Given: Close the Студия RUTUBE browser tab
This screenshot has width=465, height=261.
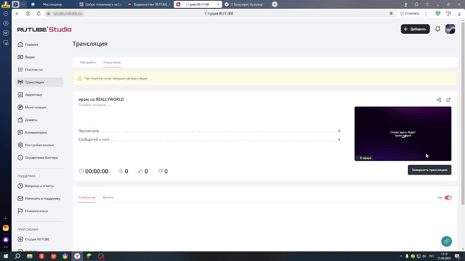Looking at the screenshot, I should point(218,4).
